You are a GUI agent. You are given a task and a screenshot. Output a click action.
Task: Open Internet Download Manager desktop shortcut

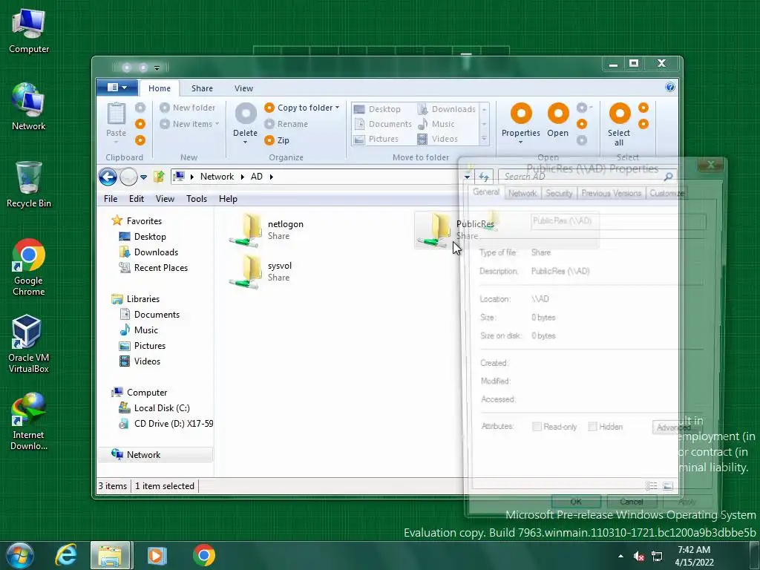pyautogui.click(x=29, y=422)
